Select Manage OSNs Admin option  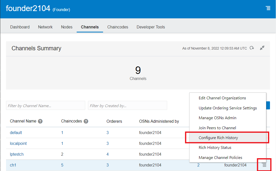pos(217,118)
